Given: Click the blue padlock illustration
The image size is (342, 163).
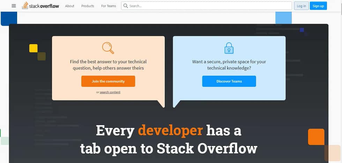Looking at the screenshot, I should [x=229, y=48].
